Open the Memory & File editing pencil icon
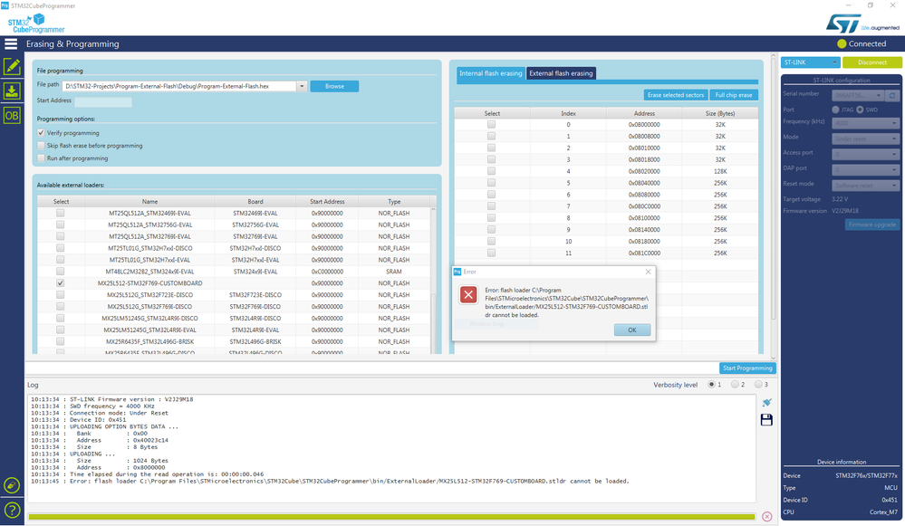Image resolution: width=905 pixels, height=526 pixels. tap(12, 66)
